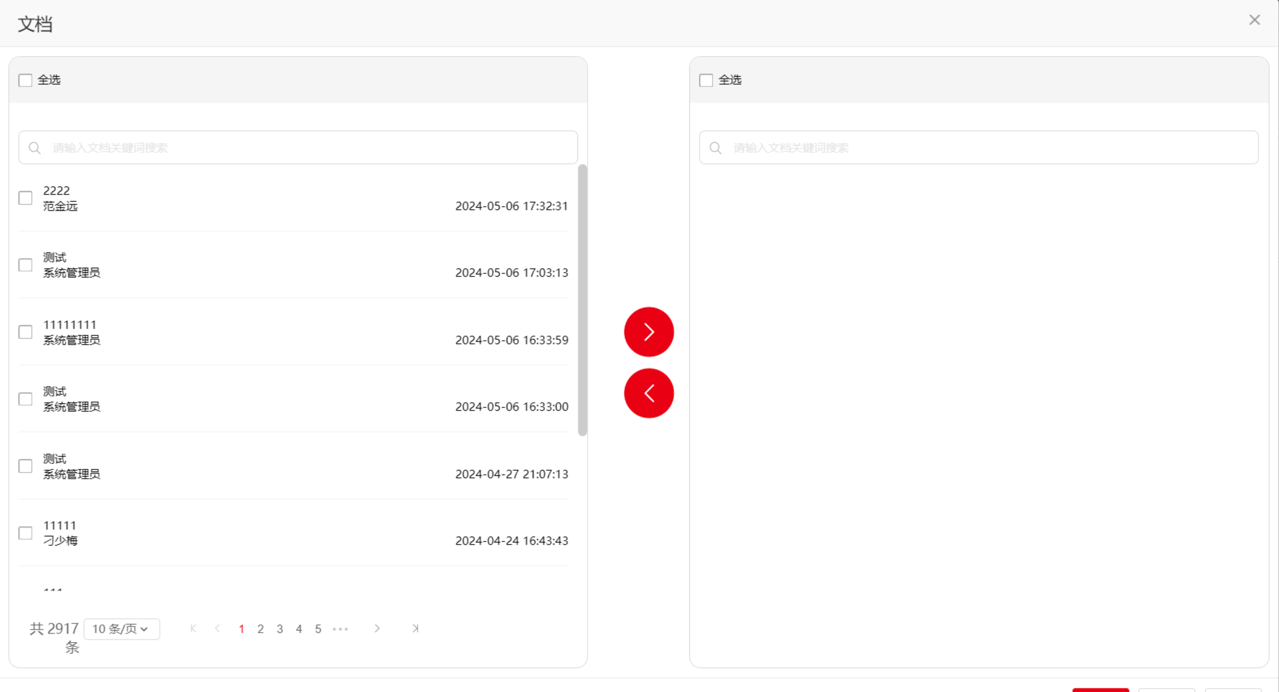1279x692 pixels.
Task: Tick checkbox for document 11111111
Action: (x=25, y=332)
